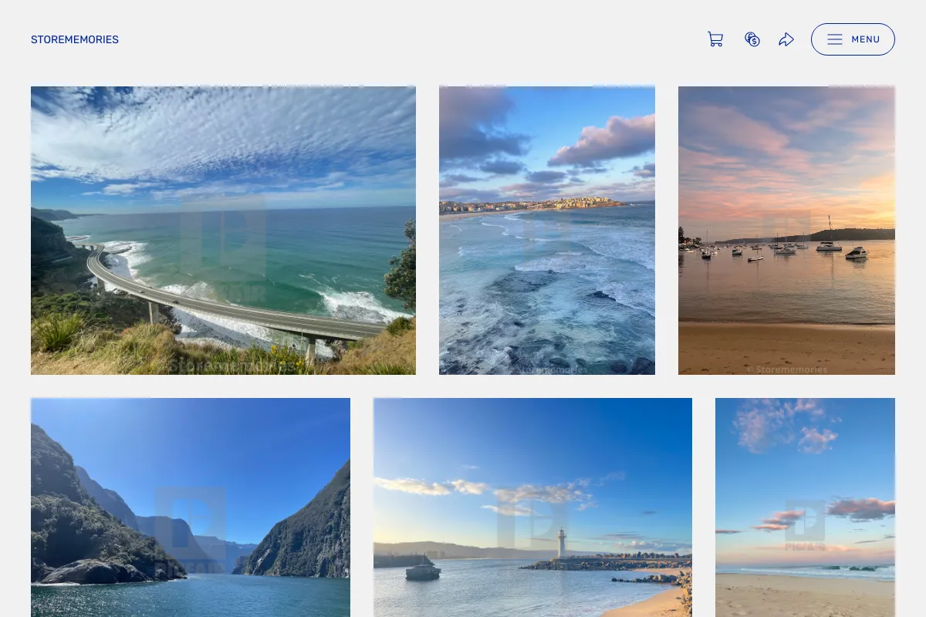Viewport: 926px width, 617px height.
Task: Open the shopping cart icon
Action: coord(715,39)
